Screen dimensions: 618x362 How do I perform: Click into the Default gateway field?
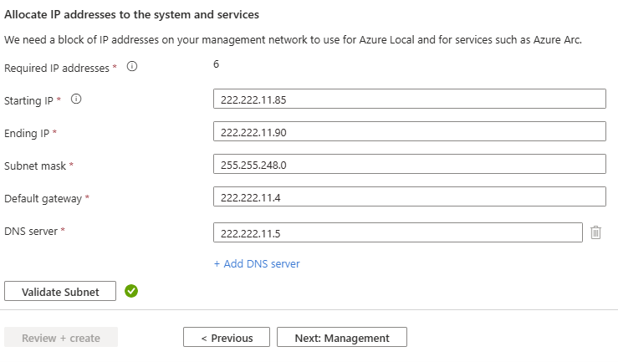(410, 197)
